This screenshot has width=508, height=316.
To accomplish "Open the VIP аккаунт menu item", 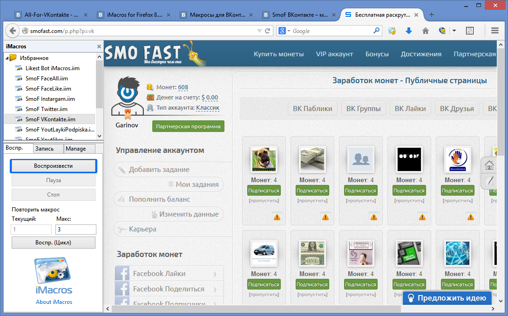I will [x=334, y=54].
